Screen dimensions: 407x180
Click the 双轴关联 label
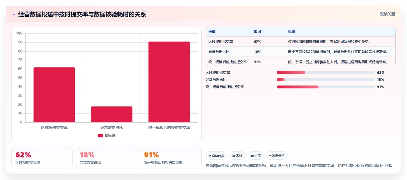(x=387, y=14)
